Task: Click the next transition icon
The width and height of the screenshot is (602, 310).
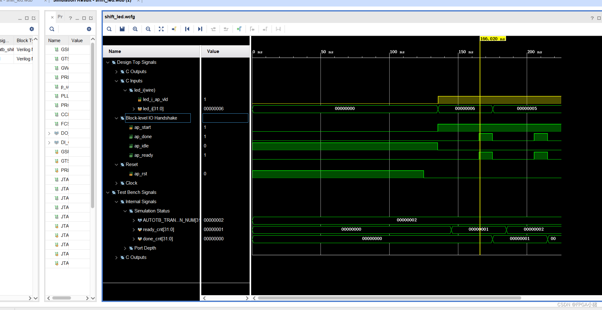Action: pos(226,29)
